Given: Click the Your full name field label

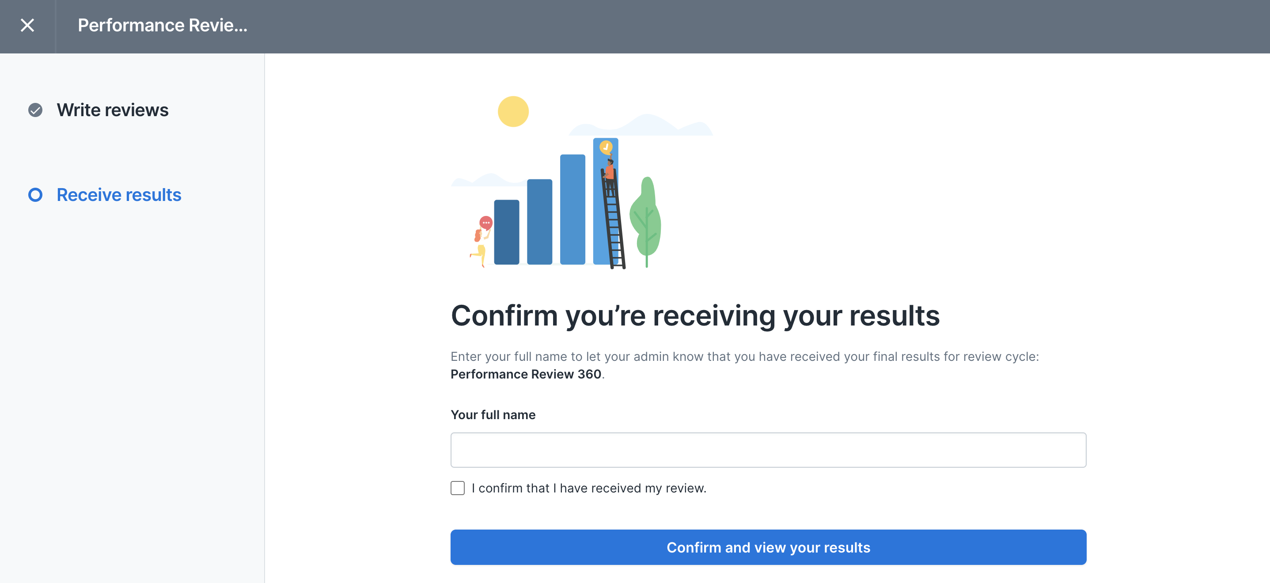Looking at the screenshot, I should (x=493, y=415).
